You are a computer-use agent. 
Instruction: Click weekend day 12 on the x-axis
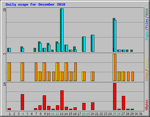click(57, 114)
